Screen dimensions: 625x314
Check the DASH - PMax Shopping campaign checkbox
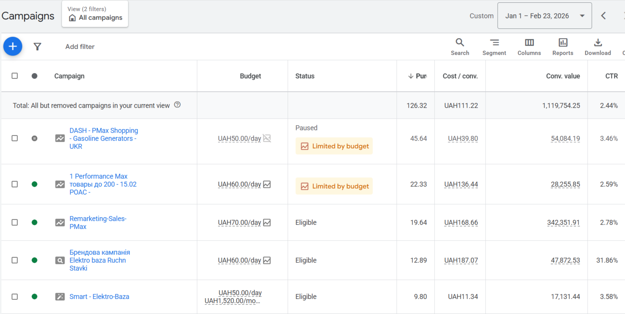[x=15, y=138]
